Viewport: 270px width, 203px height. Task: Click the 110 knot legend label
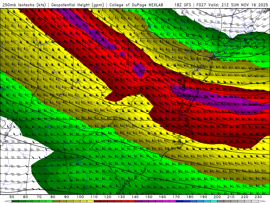(x=94, y=197)
